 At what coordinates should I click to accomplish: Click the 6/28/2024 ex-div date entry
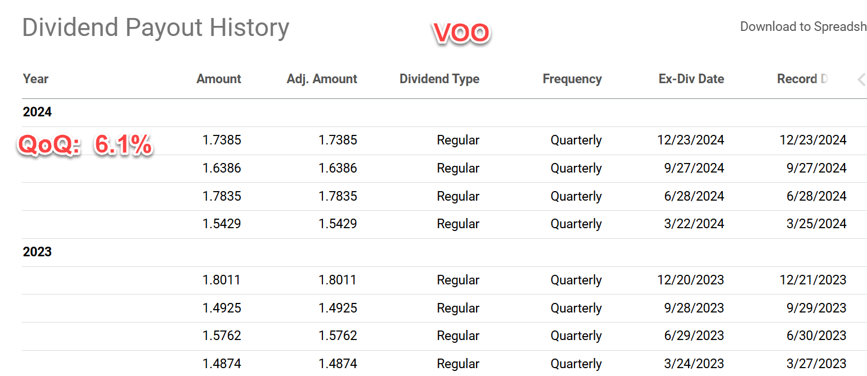pyautogui.click(x=690, y=196)
